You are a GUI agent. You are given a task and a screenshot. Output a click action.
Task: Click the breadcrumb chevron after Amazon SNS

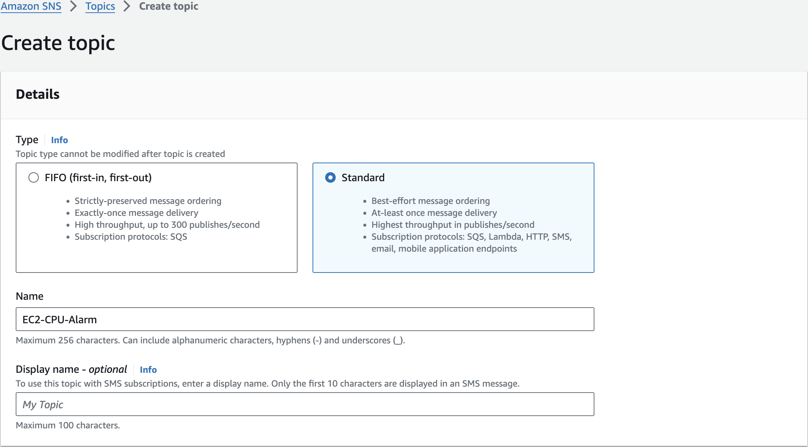coord(74,6)
